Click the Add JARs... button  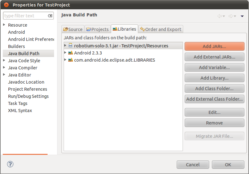click(214, 46)
